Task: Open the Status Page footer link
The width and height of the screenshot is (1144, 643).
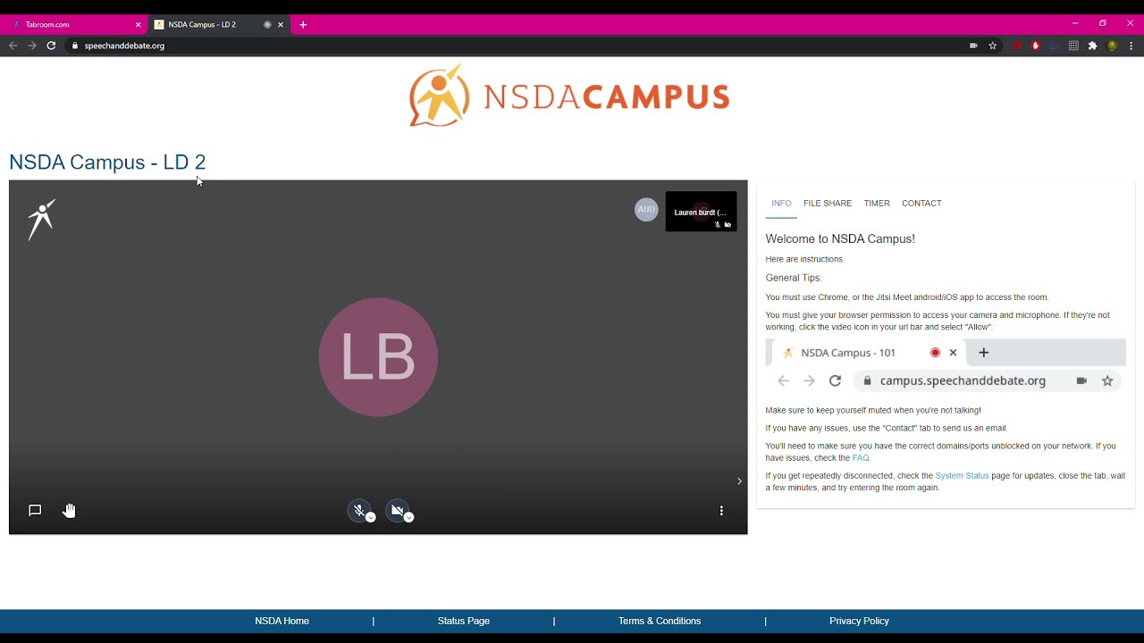Action: pos(464,621)
